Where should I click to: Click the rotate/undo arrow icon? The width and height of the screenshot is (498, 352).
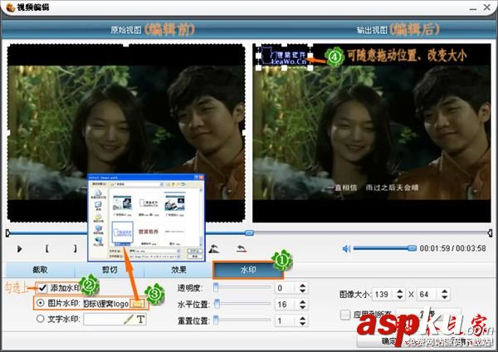point(242,248)
